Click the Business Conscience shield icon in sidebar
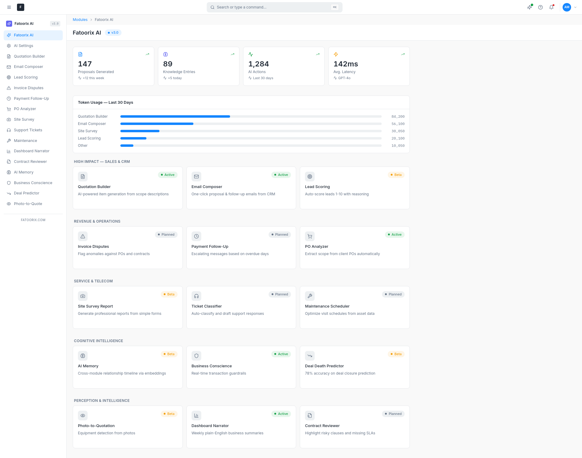The height and width of the screenshot is (458, 582). pos(9,183)
